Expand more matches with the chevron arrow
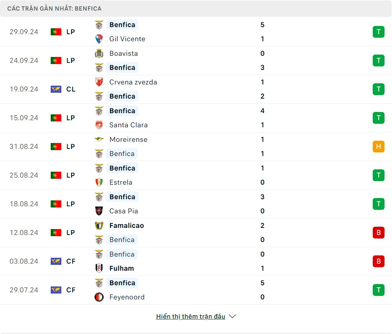 point(232,316)
